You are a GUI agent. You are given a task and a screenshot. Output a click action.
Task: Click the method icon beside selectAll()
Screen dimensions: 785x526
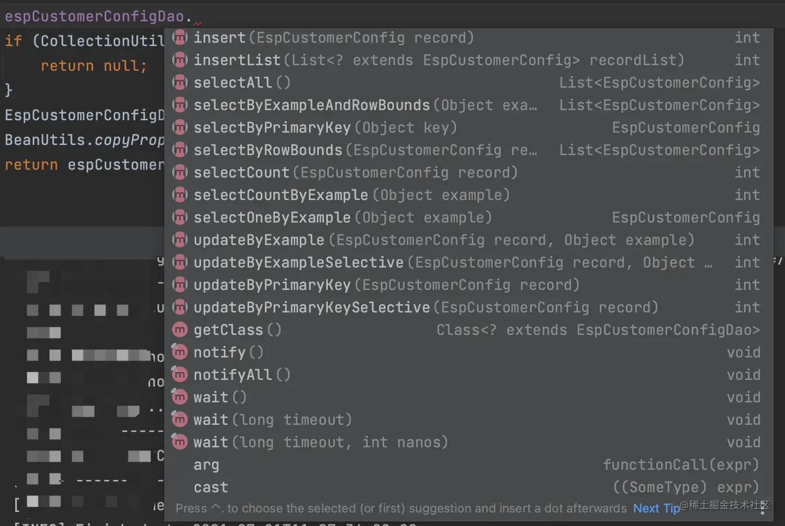179,83
